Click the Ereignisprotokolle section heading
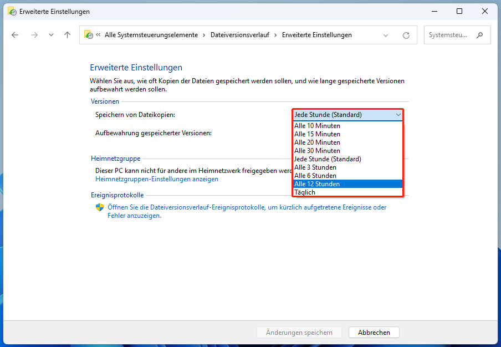 click(x=117, y=195)
